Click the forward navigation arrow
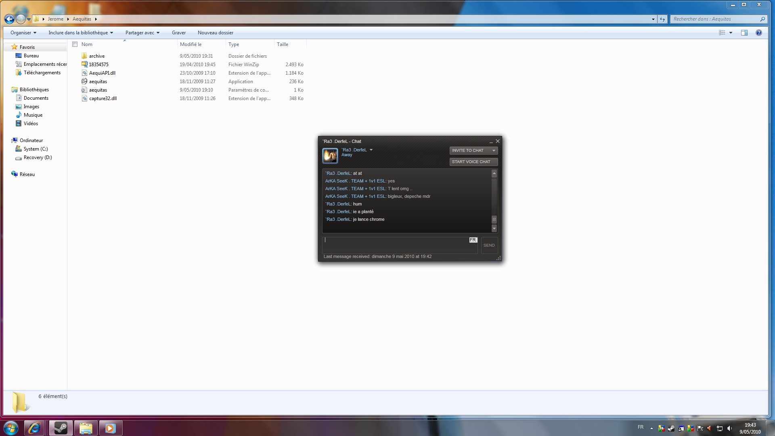 point(21,19)
